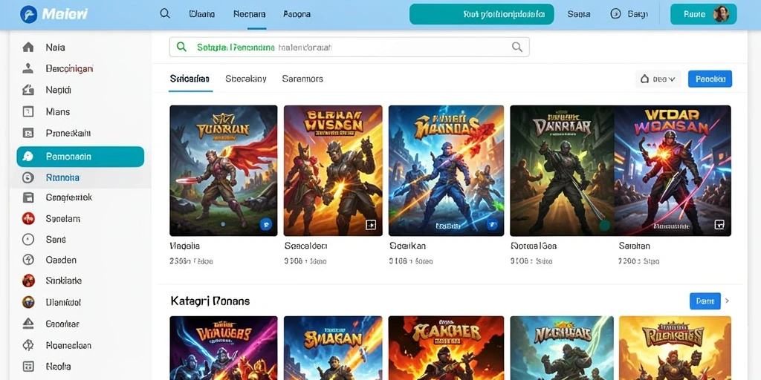Click the blue Peookia button
This screenshot has width=761, height=380.
pyautogui.click(x=710, y=79)
